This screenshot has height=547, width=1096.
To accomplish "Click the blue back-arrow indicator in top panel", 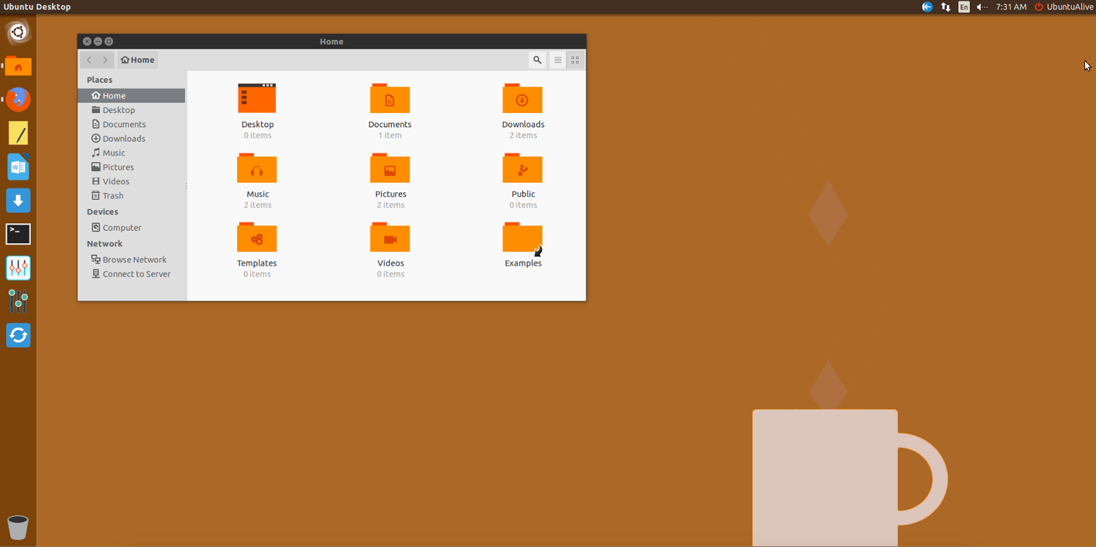I will tap(927, 7).
